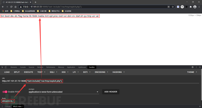Open the Chrome profile avatar
Viewport: 202px width, 108px height.
195,7
